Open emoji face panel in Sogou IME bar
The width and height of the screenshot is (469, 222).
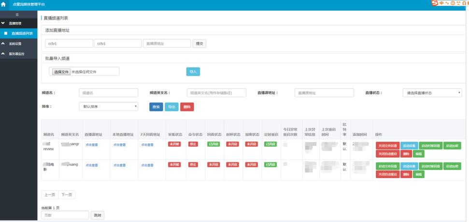[x=453, y=3]
